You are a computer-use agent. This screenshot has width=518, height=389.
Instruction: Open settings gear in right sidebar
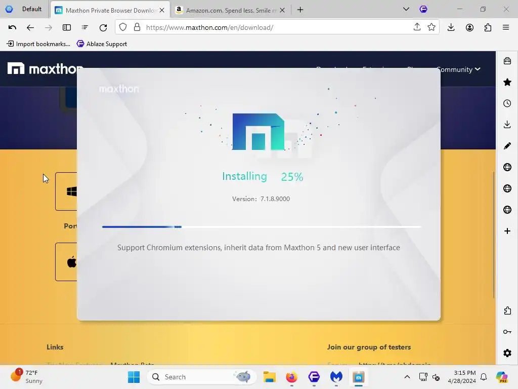[x=507, y=353]
